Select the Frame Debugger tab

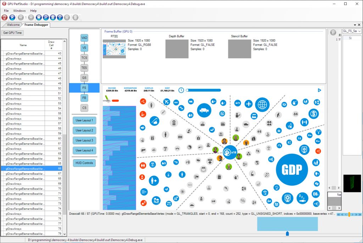tap(37, 25)
